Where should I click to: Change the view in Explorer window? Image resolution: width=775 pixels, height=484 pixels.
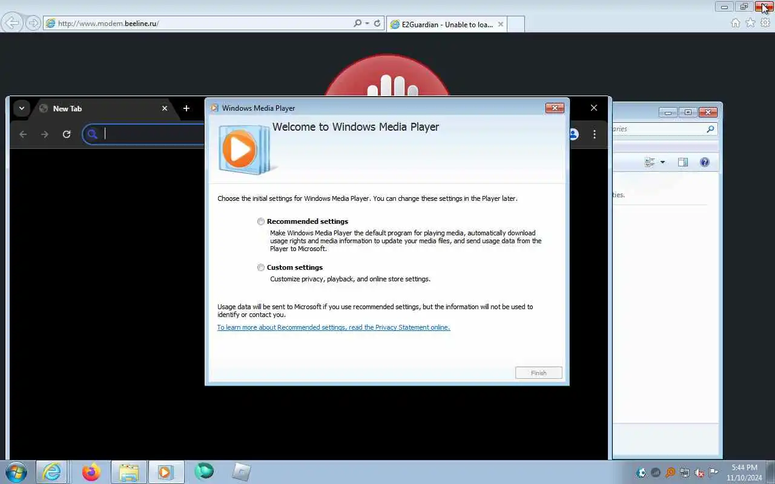pyautogui.click(x=650, y=162)
